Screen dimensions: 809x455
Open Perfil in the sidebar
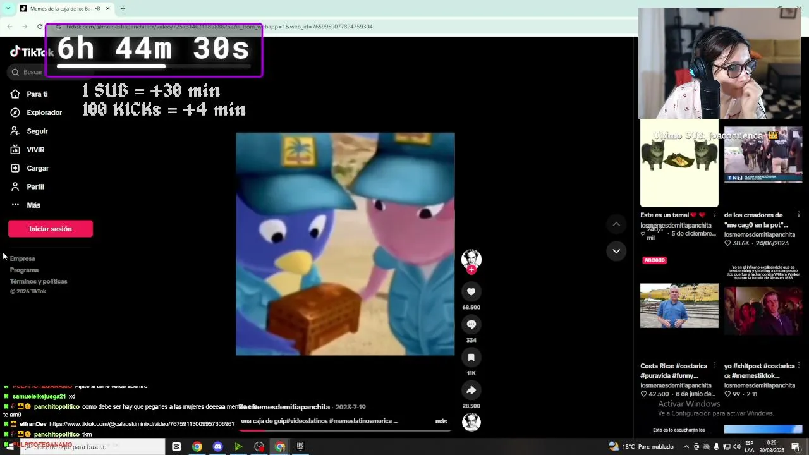pos(27,187)
